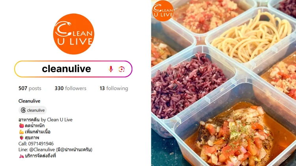
Task: View the 13 following list
Action: (x=114, y=88)
